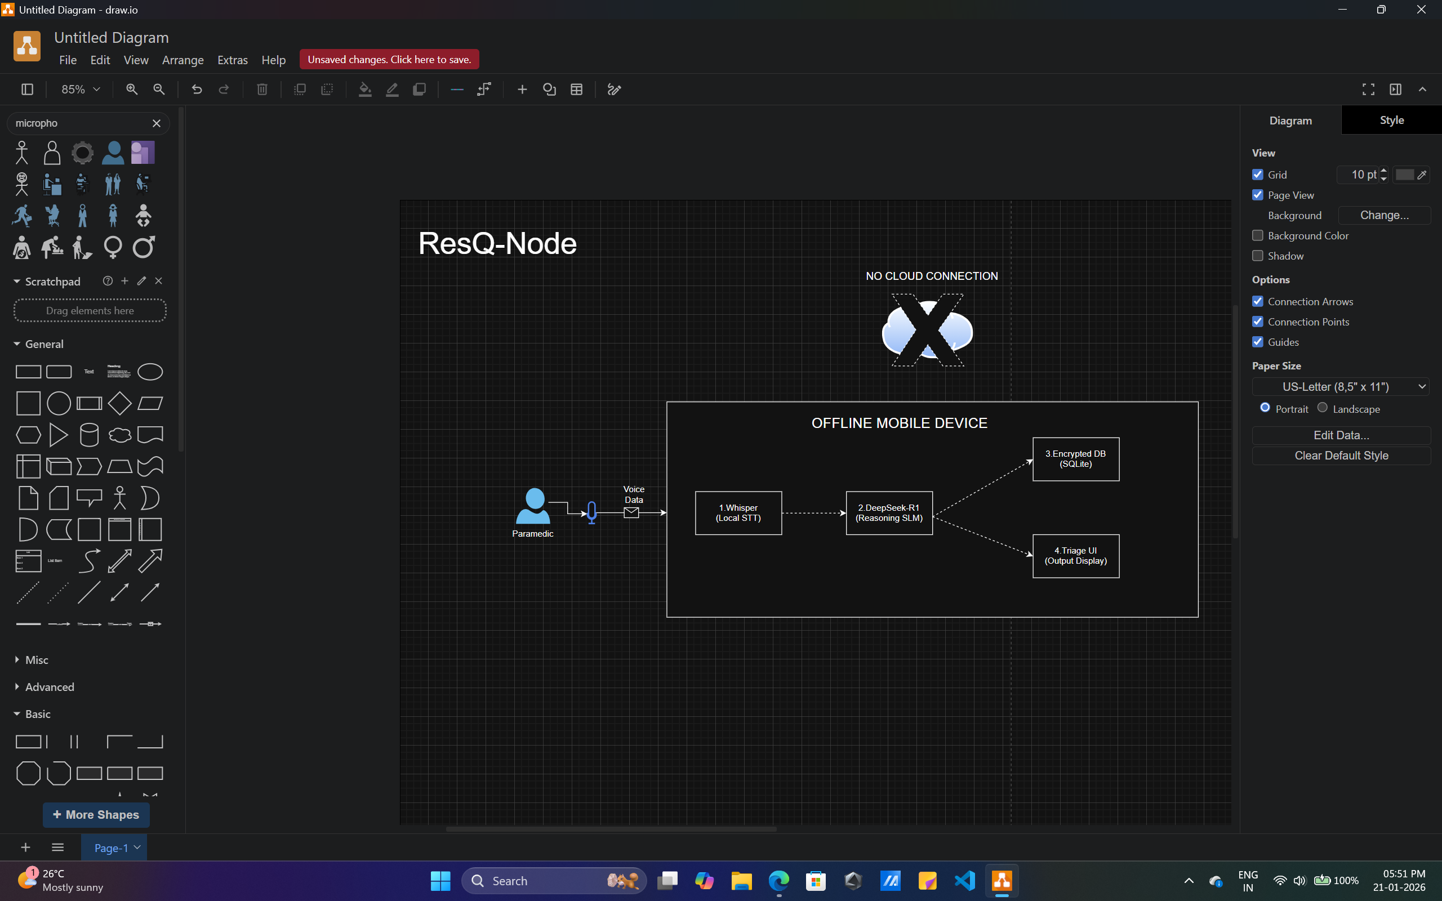Click the Fill Color bucket icon
The height and width of the screenshot is (901, 1442).
[364, 90]
